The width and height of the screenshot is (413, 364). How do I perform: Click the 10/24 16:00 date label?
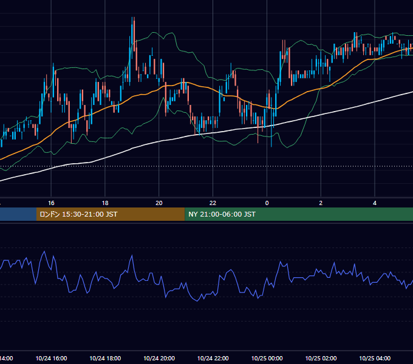[51, 358]
